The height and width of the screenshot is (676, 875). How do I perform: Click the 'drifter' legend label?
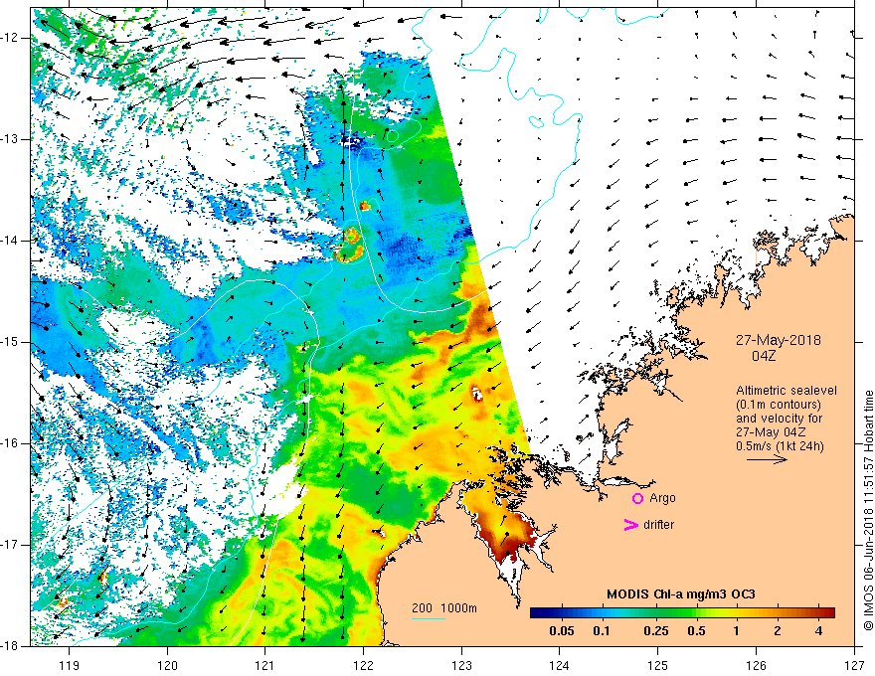pos(658,525)
